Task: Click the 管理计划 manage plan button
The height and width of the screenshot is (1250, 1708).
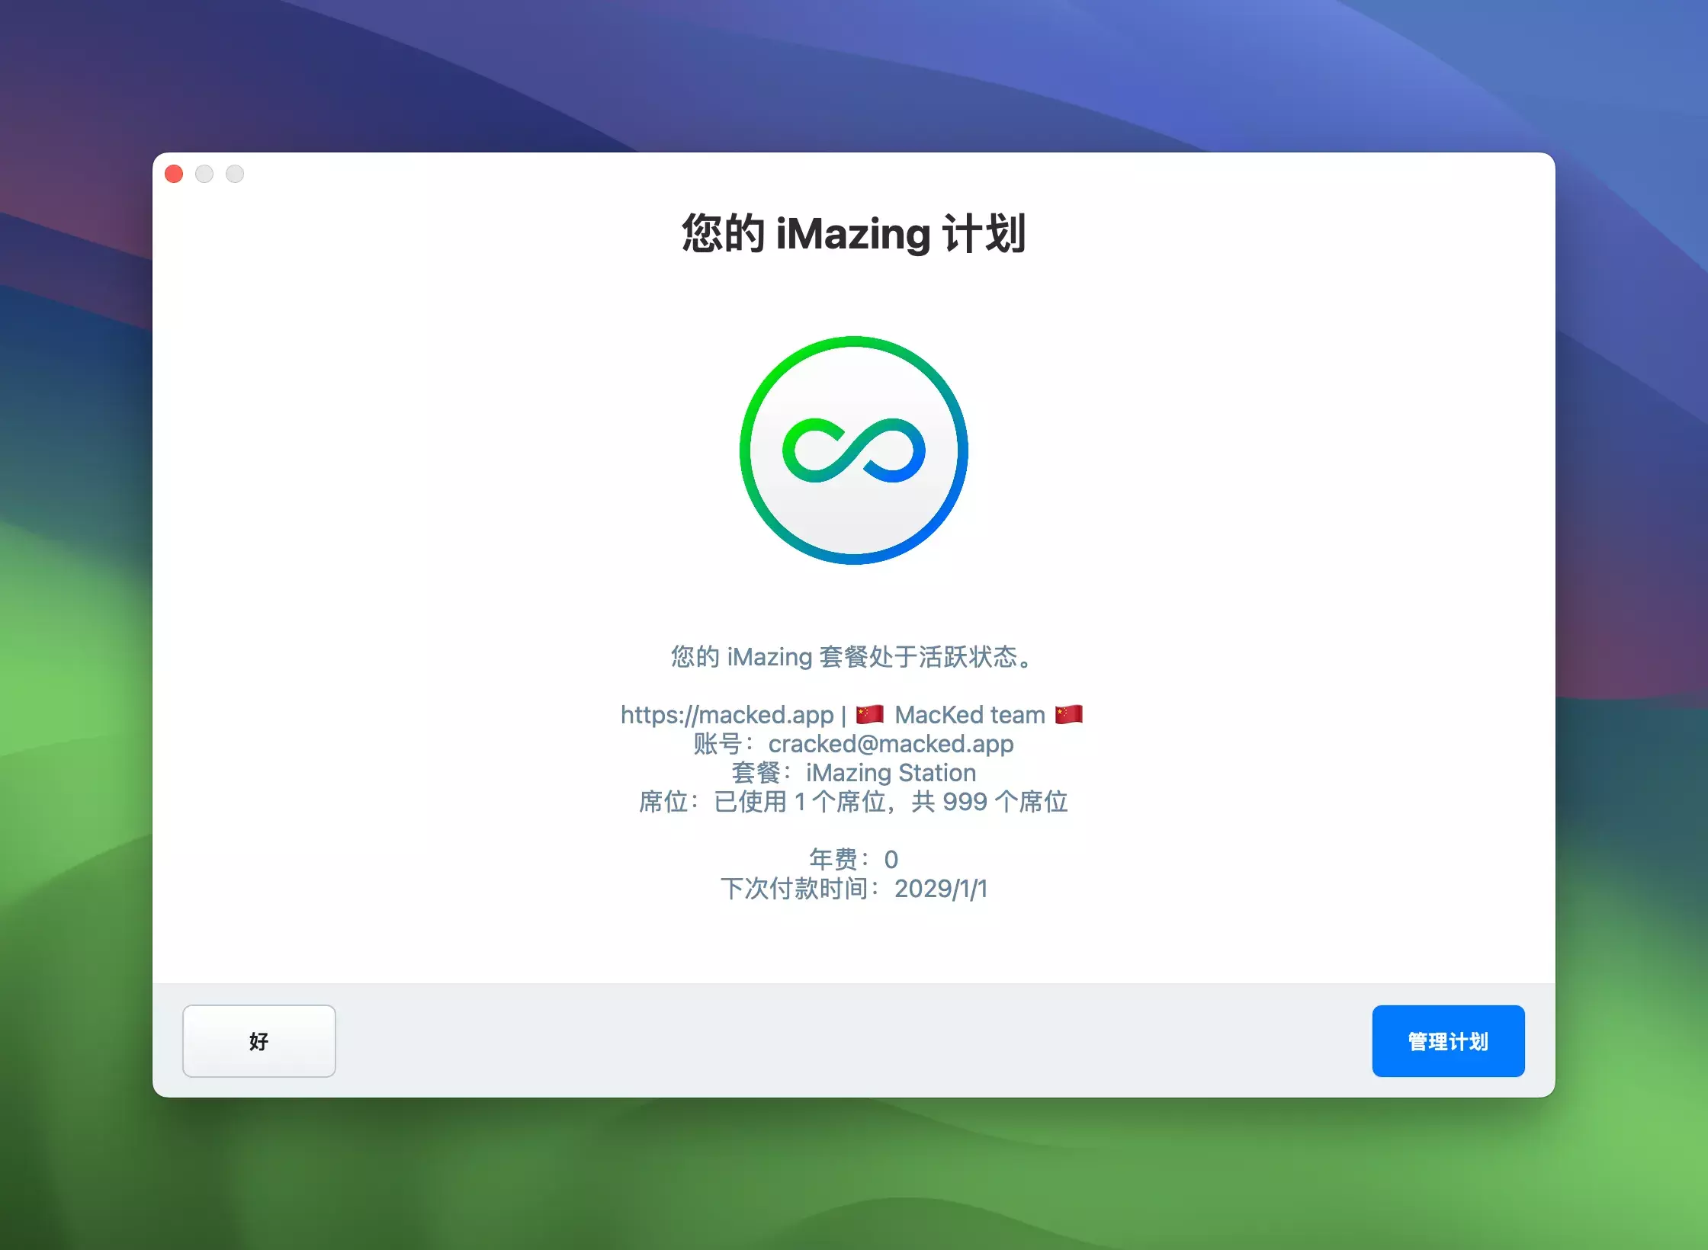Action: tap(1447, 1040)
